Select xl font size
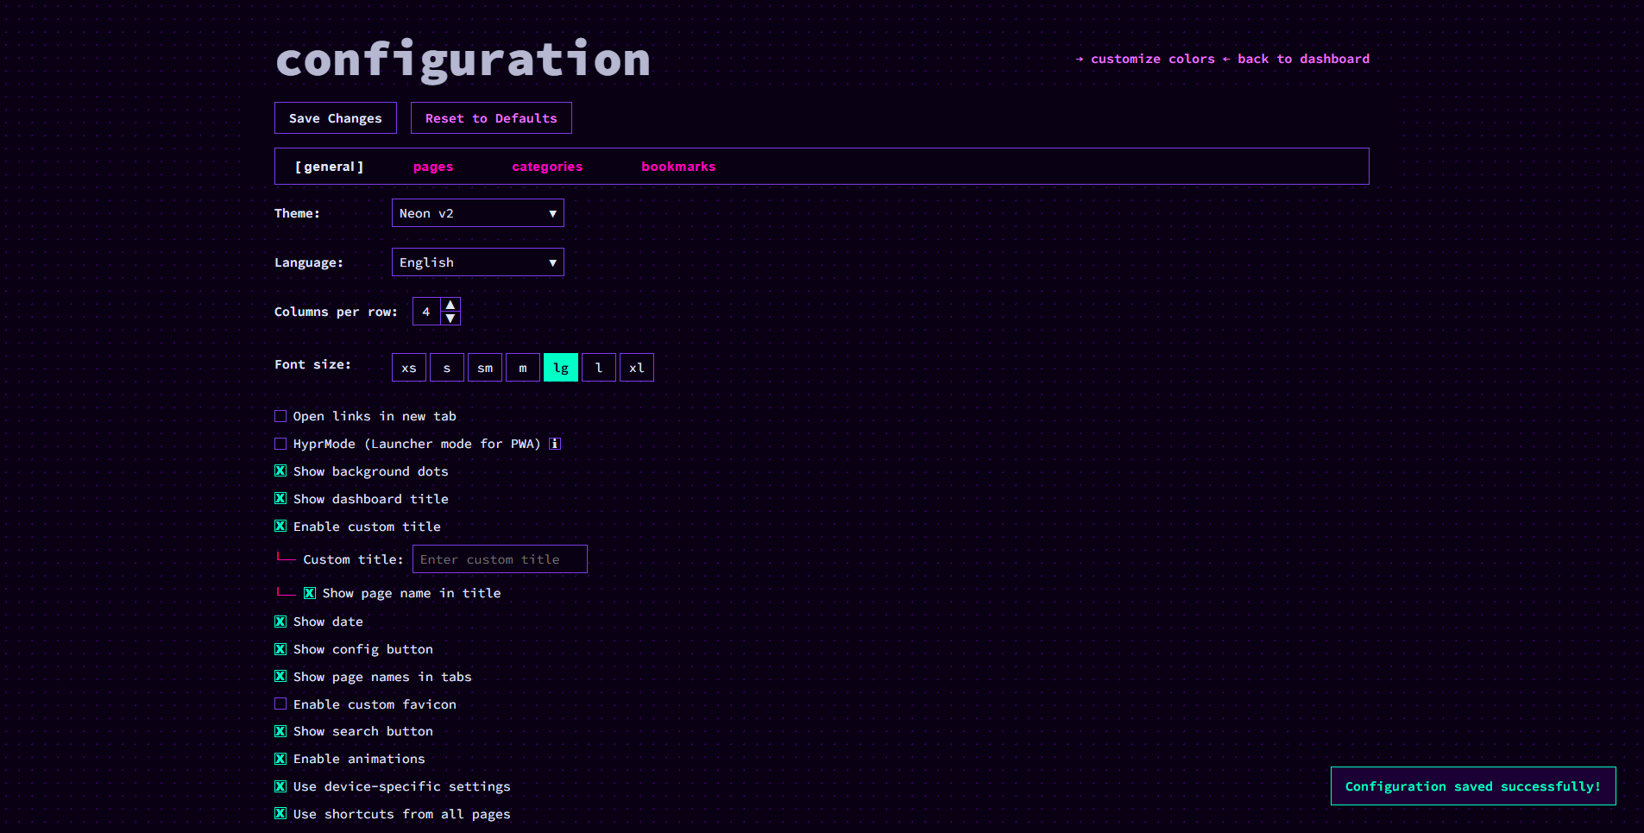The width and height of the screenshot is (1644, 833). (637, 368)
